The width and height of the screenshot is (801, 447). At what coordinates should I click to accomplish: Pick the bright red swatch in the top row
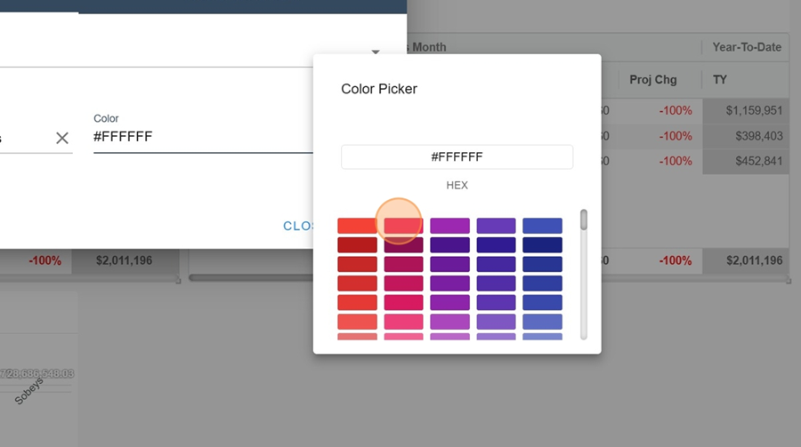(357, 226)
